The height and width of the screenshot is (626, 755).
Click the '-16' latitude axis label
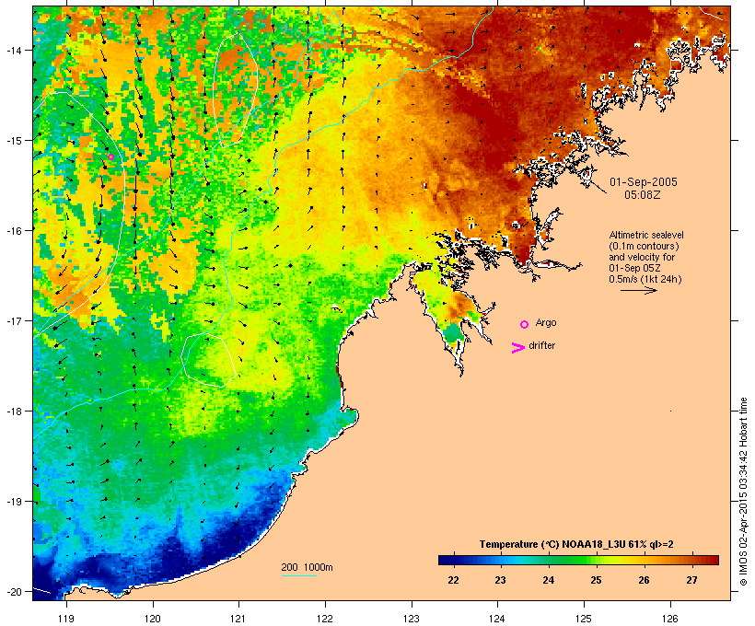pyautogui.click(x=13, y=231)
